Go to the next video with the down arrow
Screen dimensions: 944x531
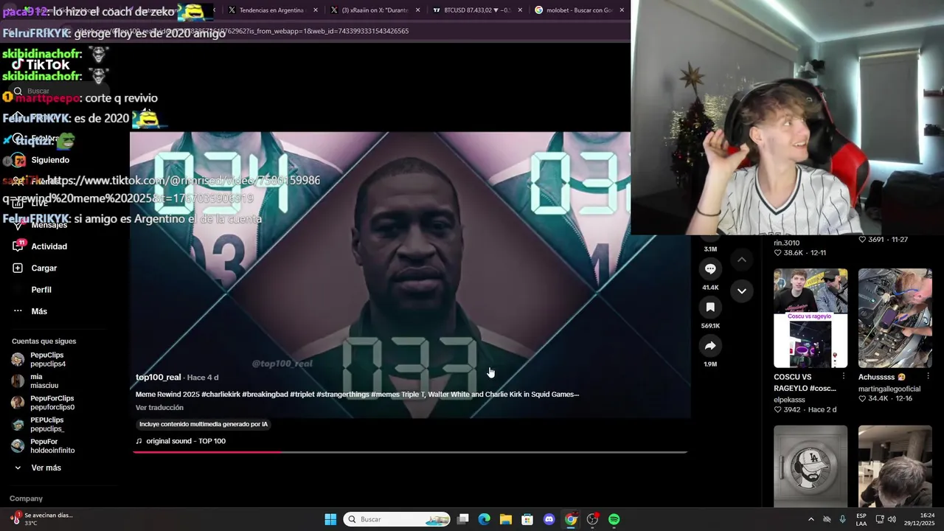[742, 291]
